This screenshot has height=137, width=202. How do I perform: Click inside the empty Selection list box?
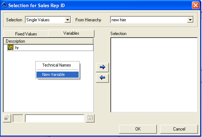point(154,75)
